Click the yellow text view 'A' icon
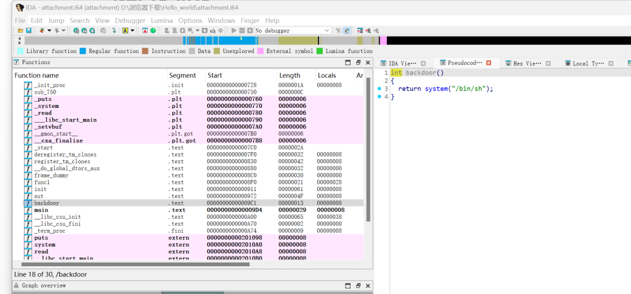This screenshot has width=631, height=294. pos(125,30)
